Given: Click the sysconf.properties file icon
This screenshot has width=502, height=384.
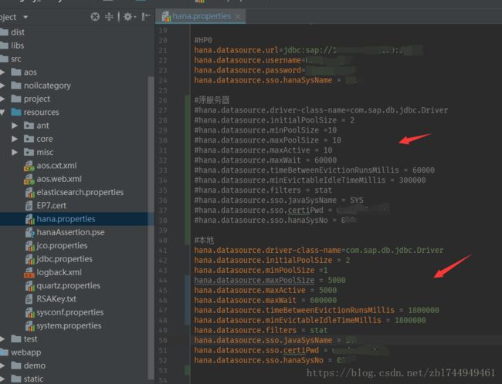Looking at the screenshot, I should point(29,312).
